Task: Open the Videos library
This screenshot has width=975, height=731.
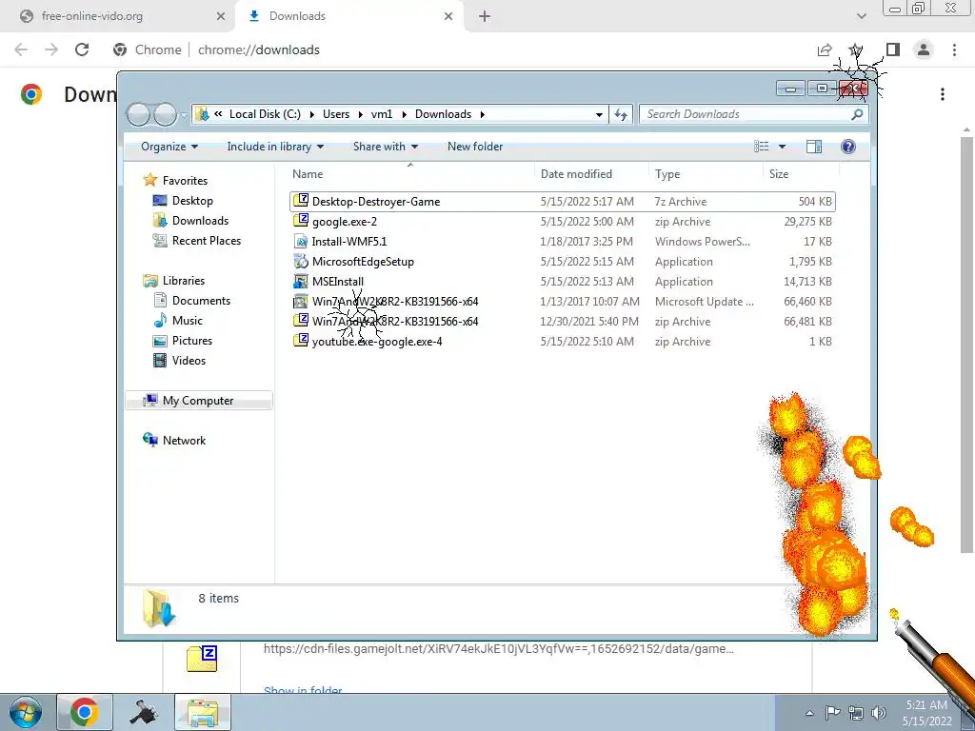Action: pyautogui.click(x=189, y=361)
